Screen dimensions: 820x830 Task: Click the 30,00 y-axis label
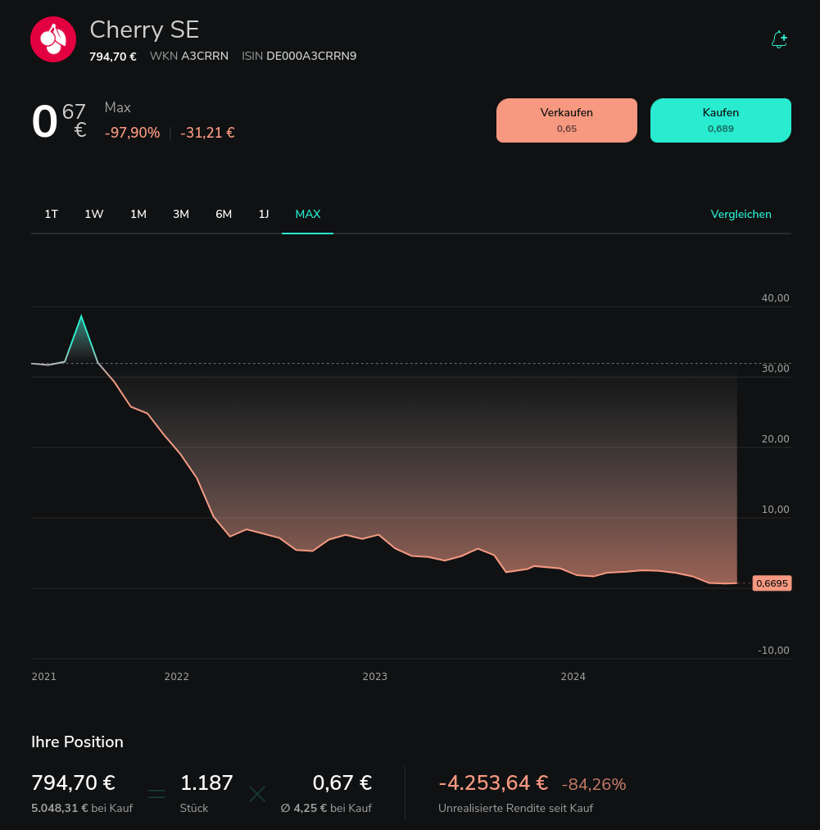point(776,369)
